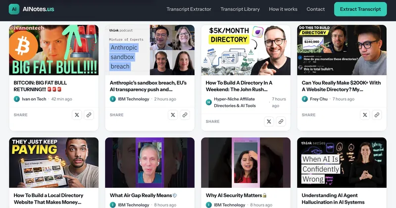Open title Why AI Security Matters
The width and height of the screenshot is (396, 208).
pos(236,195)
